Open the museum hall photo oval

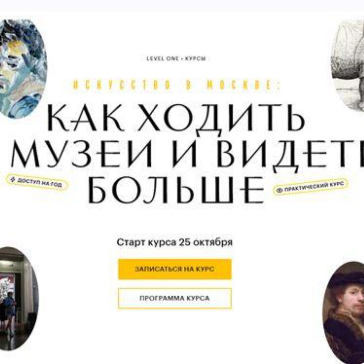pos(19,299)
